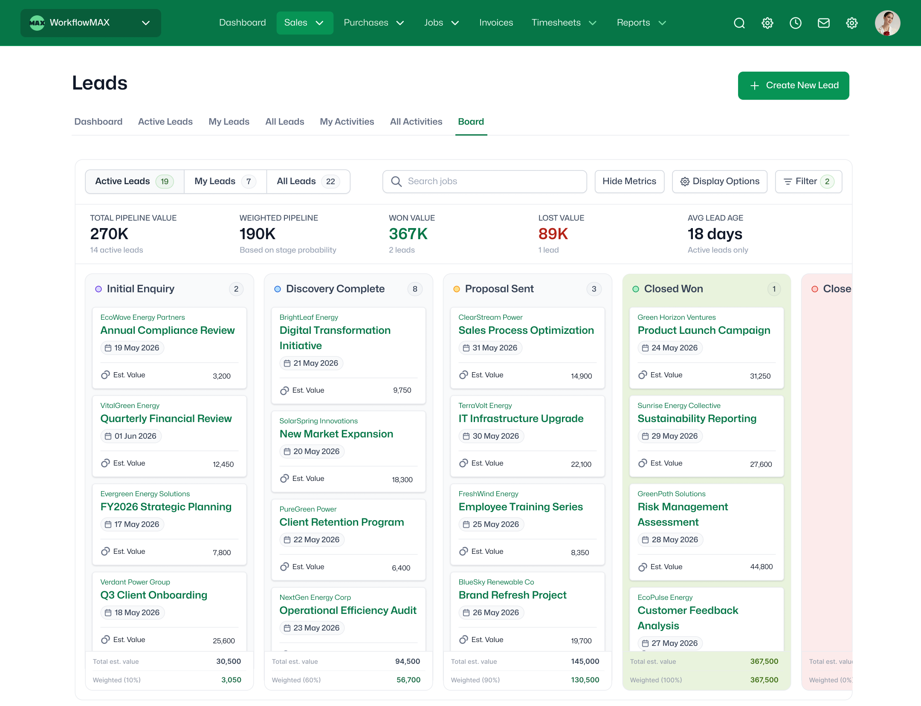This screenshot has height=706, width=921.
Task: Click the calendar icon beside 29 May 2026
Action: coord(645,436)
